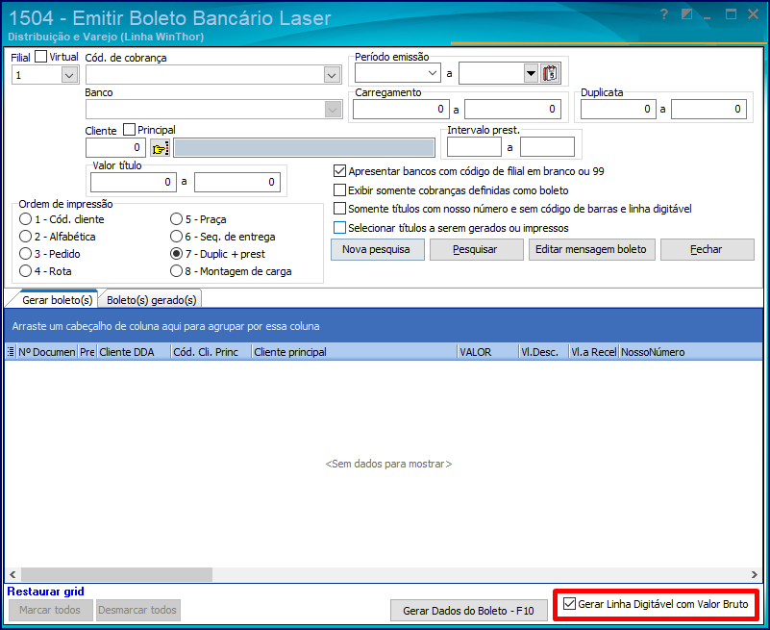Check Selecionar títulos a serem gerados
Screen dimensions: 770x630
coord(340,228)
